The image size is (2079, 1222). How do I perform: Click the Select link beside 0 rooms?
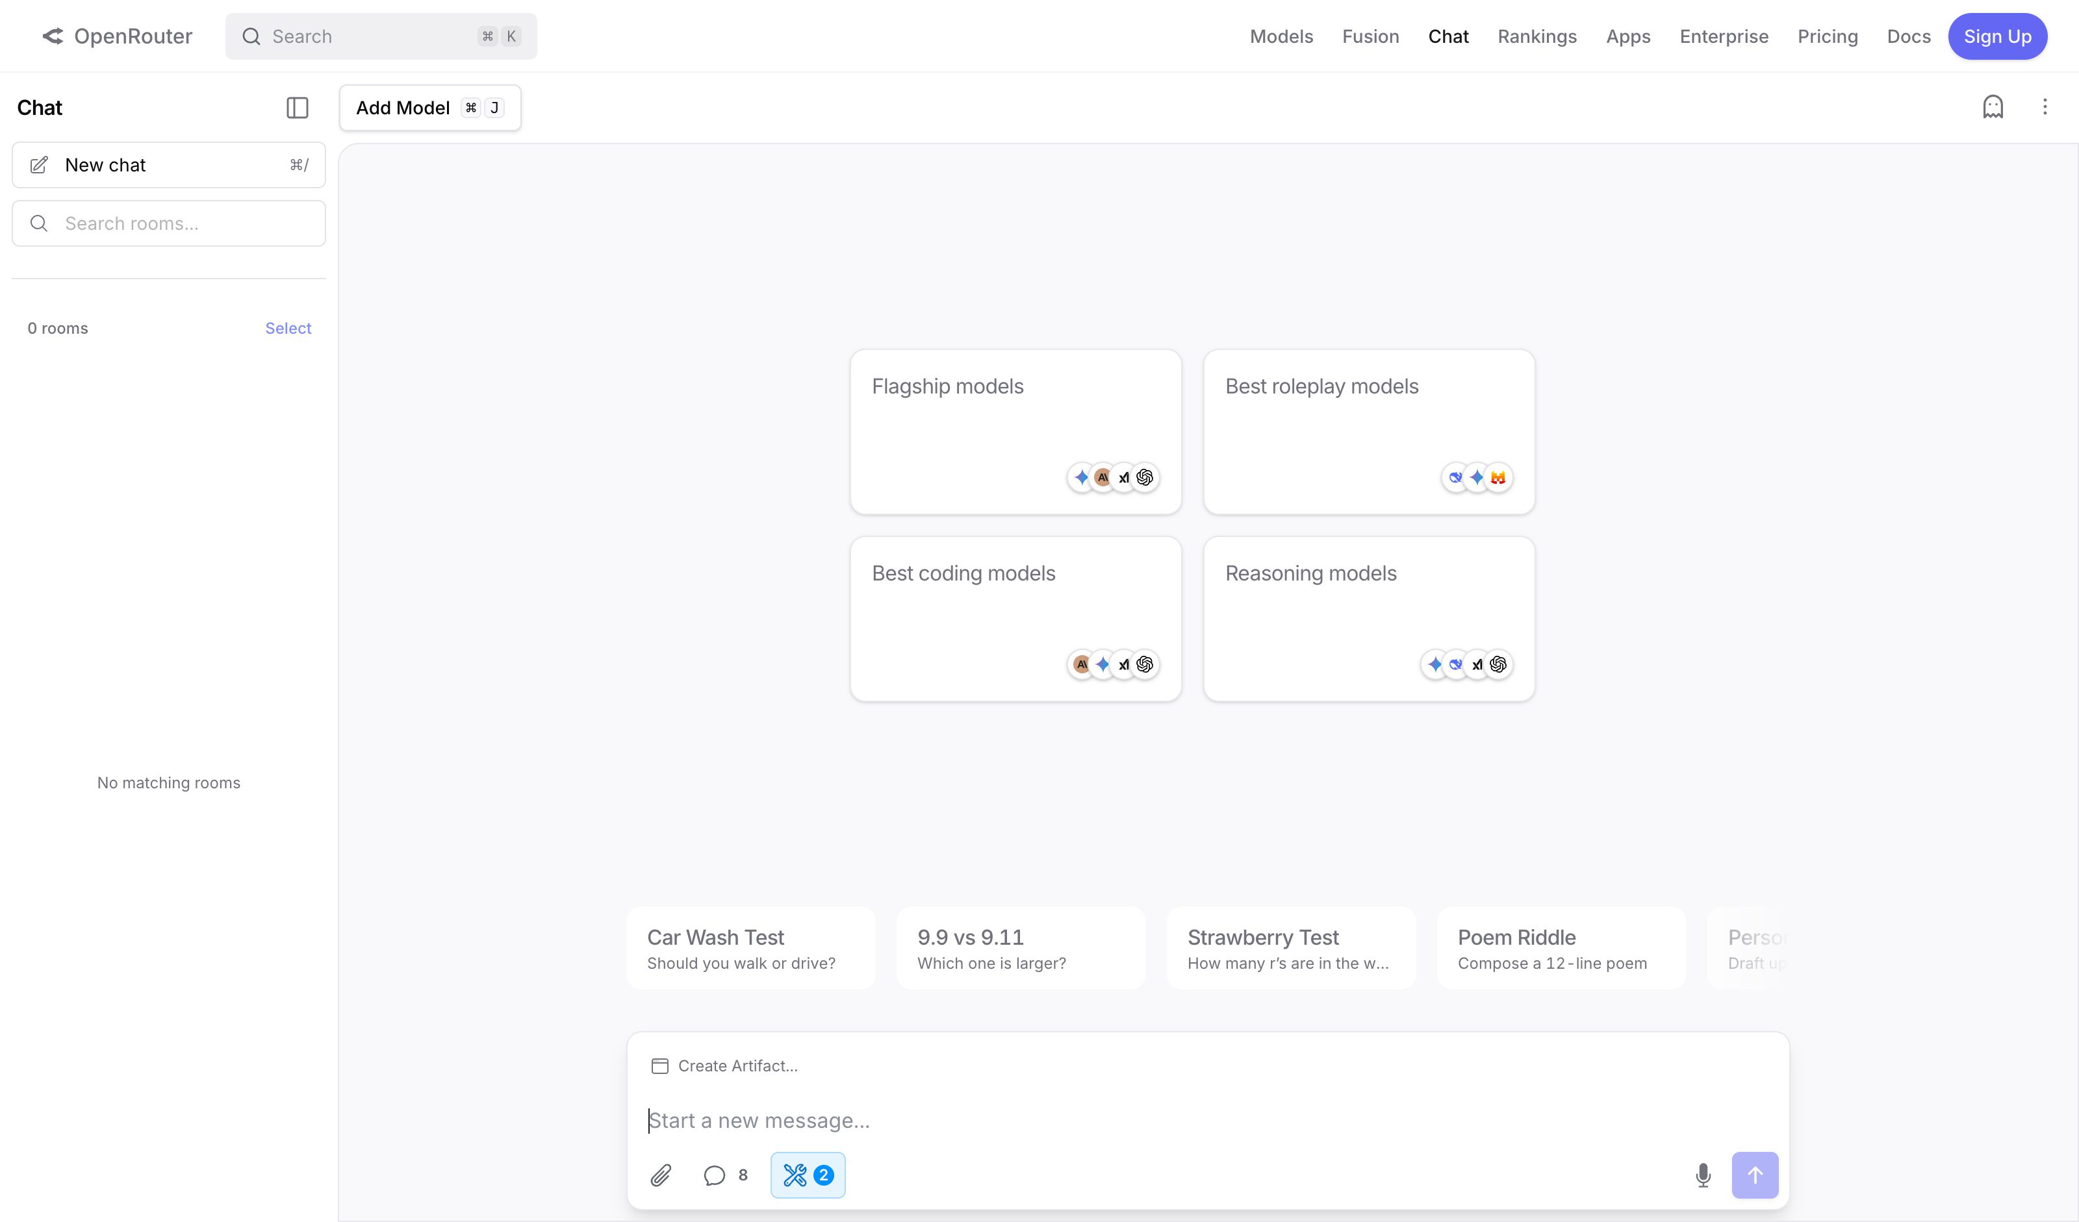pos(288,328)
